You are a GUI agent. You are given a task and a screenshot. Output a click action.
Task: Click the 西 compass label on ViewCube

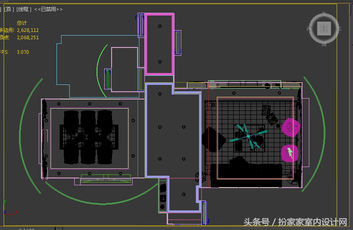tap(309, 29)
